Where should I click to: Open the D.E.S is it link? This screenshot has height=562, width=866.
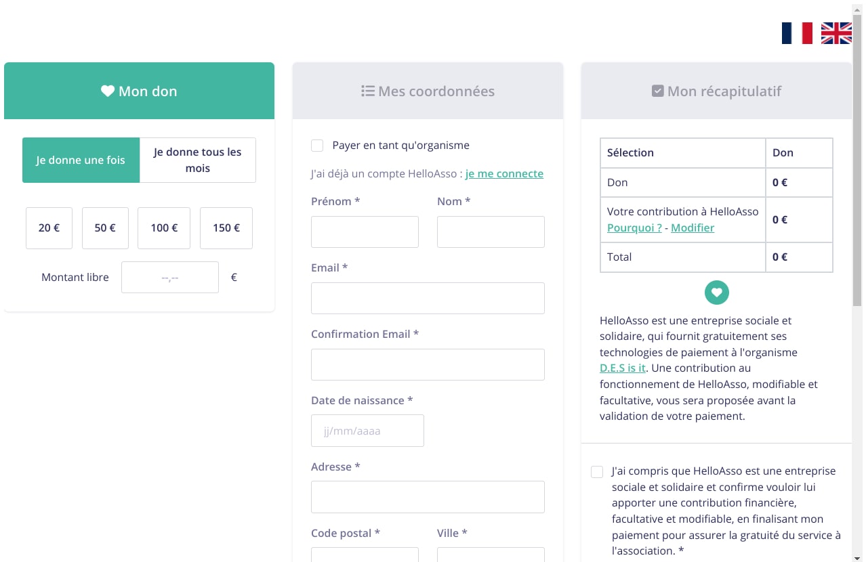[x=623, y=368]
